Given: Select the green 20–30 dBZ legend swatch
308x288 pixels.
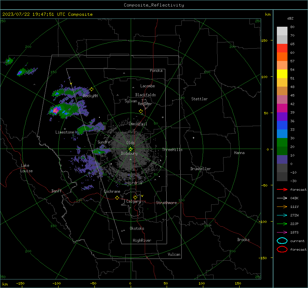Looking at the screenshot, I should [x=282, y=142].
